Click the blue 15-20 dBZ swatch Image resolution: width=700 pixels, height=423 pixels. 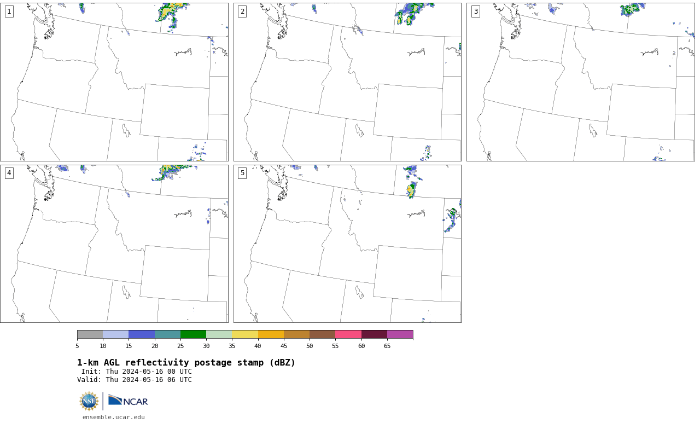[x=142, y=334]
